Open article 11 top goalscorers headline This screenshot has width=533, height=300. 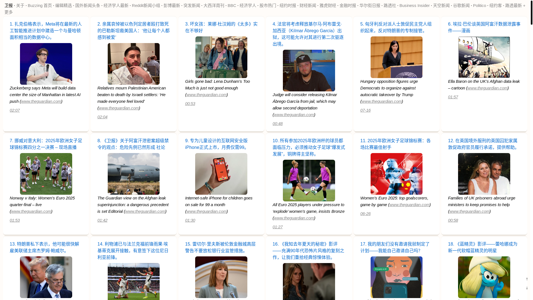pyautogui.click(x=396, y=144)
